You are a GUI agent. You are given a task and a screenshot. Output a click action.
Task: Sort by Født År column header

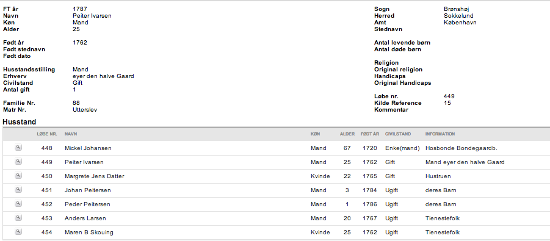pos(370,134)
